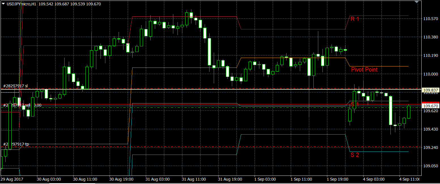Click the 30 Aug 19:00 time label
Image resolution: width=440 pixels, height=184 pixels.
[121, 179]
